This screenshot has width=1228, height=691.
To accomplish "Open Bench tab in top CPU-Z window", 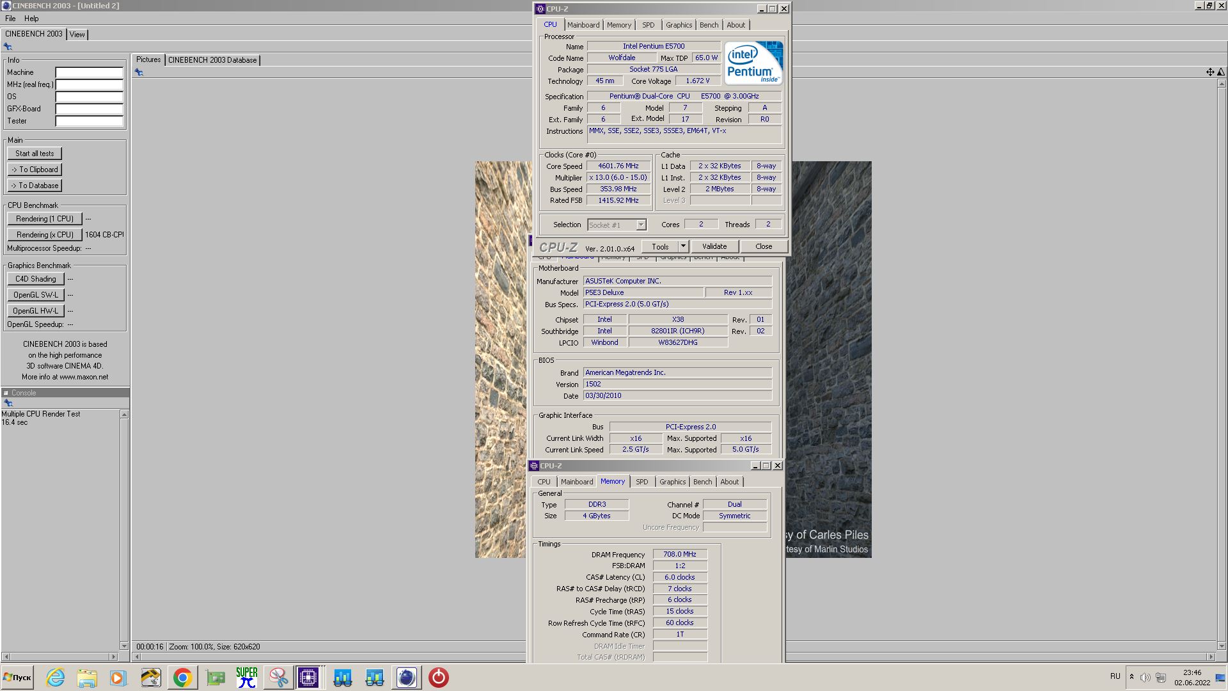I will click(709, 25).
